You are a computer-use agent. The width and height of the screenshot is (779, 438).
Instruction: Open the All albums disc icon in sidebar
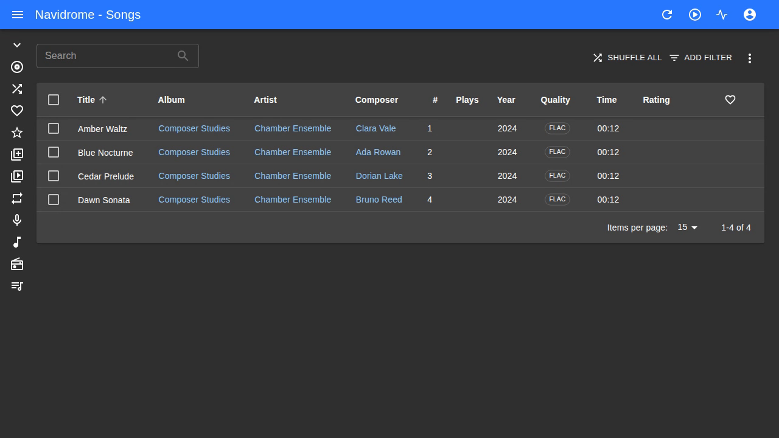pyautogui.click(x=17, y=67)
